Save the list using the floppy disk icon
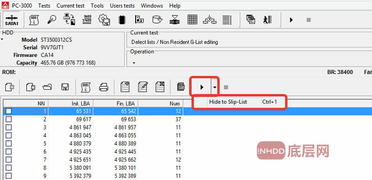The image size is (372, 180). (x=65, y=87)
